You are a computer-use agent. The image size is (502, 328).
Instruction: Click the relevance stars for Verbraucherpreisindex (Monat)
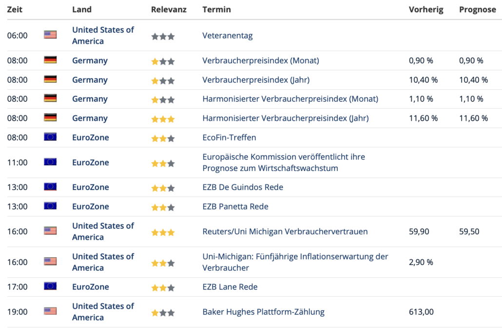click(x=163, y=61)
